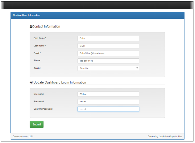This screenshot has width=195, height=143.
Task: Focus the Password input field
Action: pyautogui.click(x=108, y=102)
